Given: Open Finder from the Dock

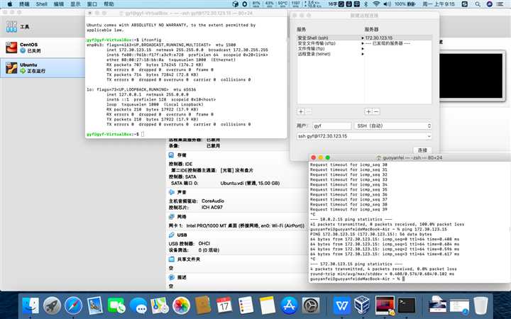Looking at the screenshot, I should point(31,306).
